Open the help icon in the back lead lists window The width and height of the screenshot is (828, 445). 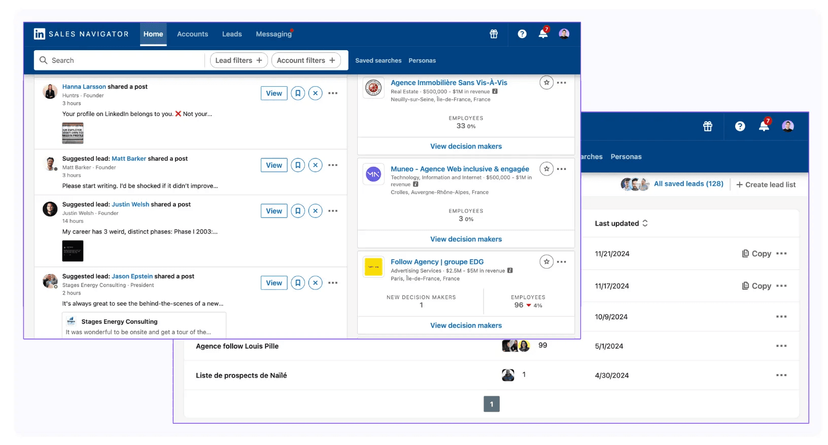[x=740, y=126]
